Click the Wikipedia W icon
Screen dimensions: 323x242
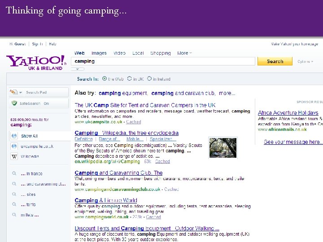point(14,156)
